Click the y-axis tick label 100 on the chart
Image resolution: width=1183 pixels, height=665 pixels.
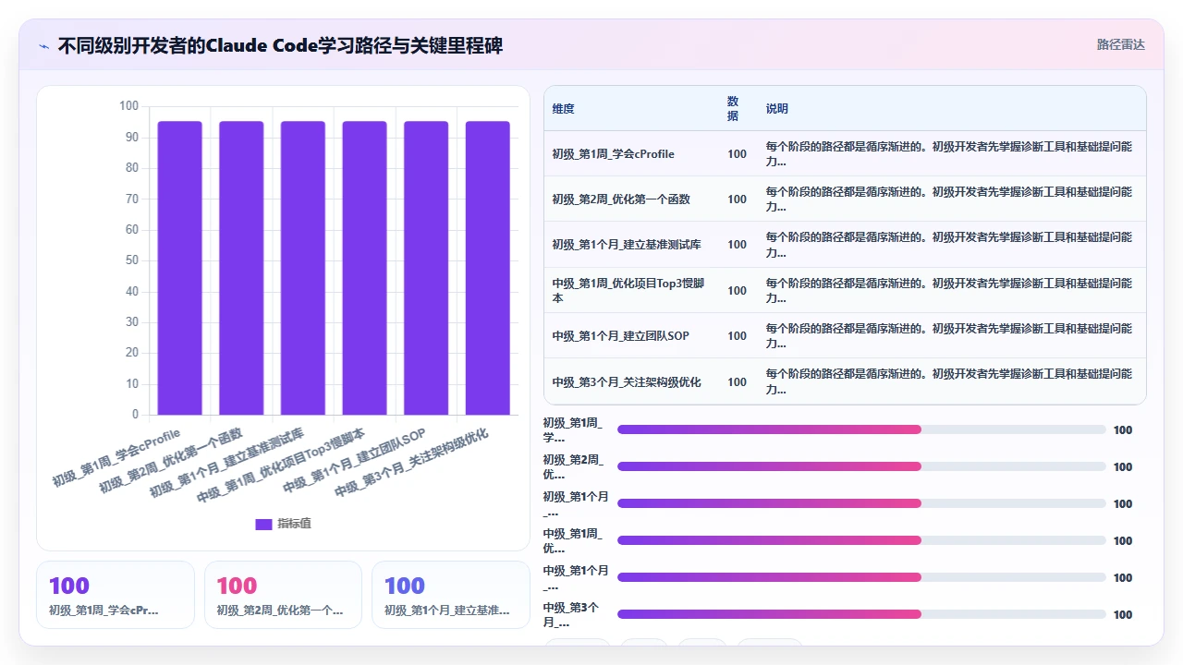click(x=128, y=106)
